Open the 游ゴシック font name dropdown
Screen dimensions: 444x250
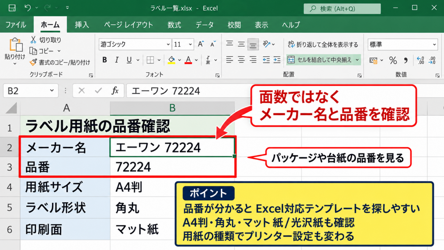[x=168, y=44]
